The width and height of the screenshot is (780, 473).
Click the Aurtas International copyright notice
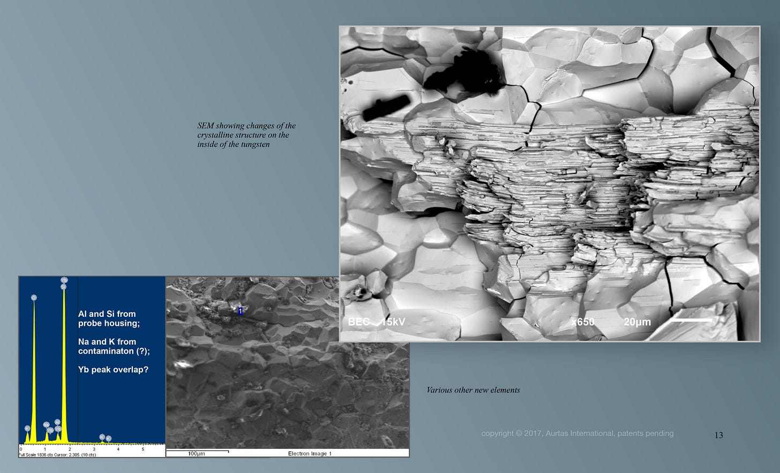(577, 433)
